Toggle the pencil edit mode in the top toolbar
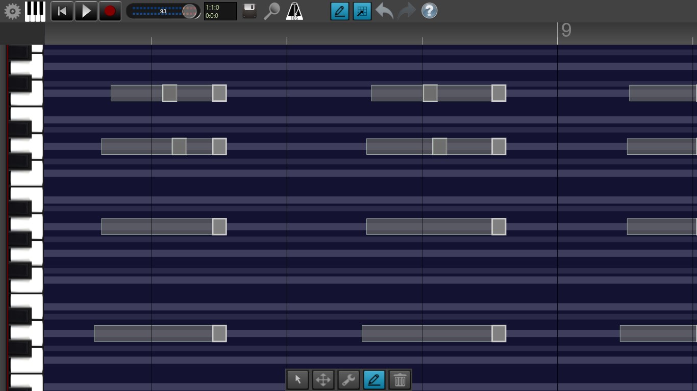This screenshot has width=697, height=391. click(x=340, y=10)
